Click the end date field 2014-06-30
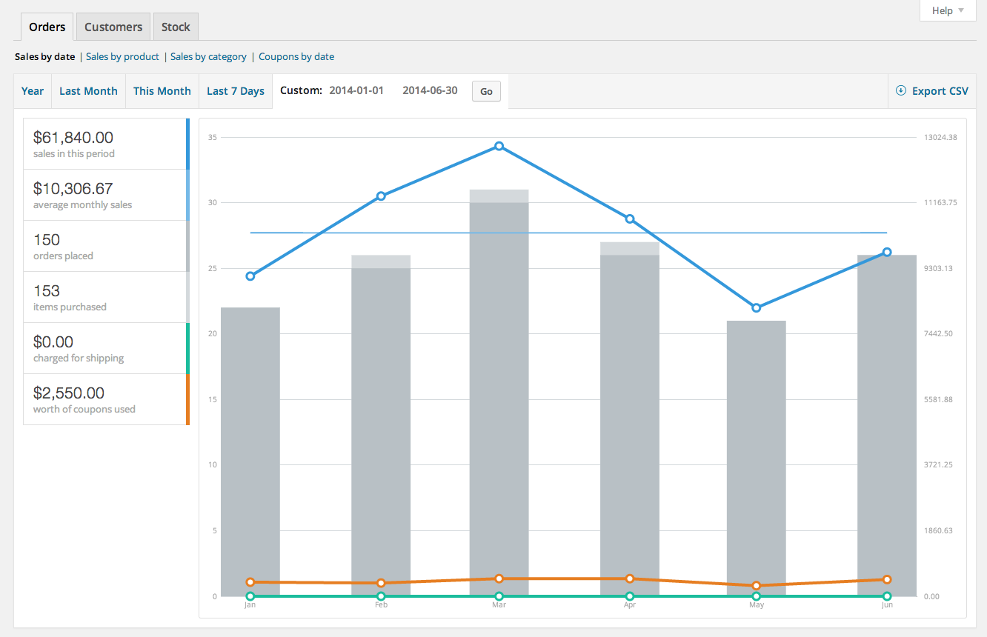 click(430, 91)
